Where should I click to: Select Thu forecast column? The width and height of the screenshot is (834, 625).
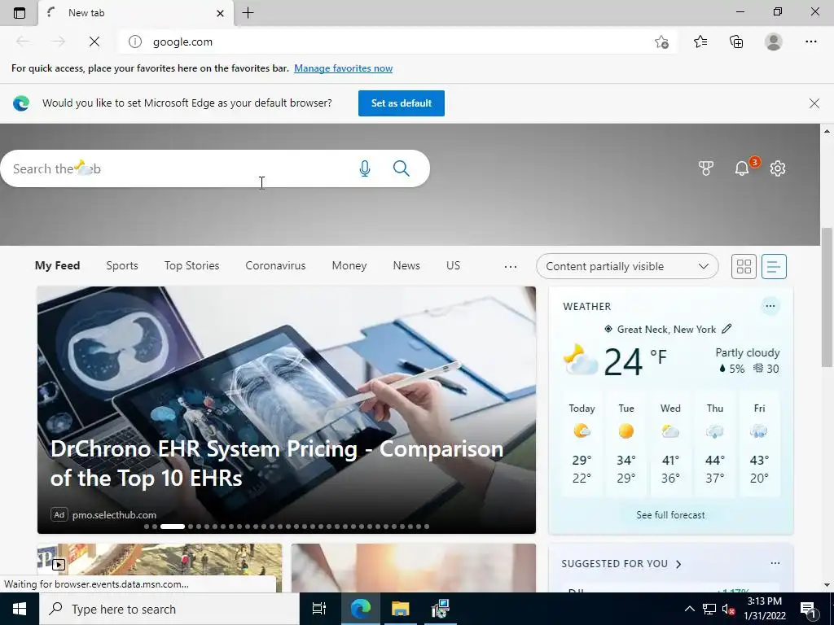[x=715, y=444]
